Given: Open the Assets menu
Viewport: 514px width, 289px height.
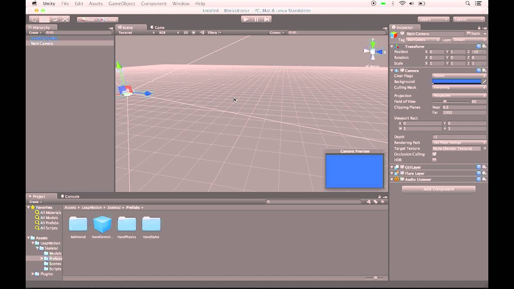Looking at the screenshot, I should tap(96, 4).
